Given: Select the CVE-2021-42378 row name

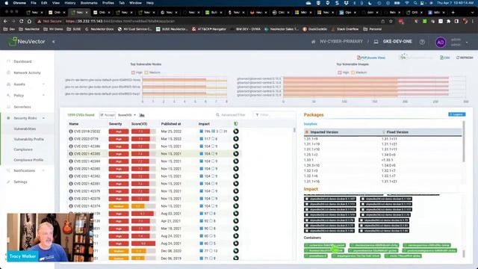Looking at the screenshot, I should (87, 199).
